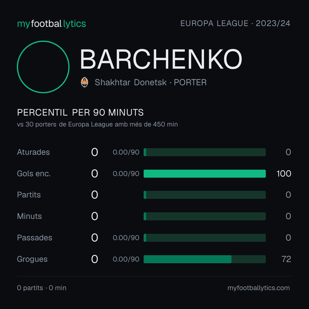Image resolution: width=309 pixels, height=309 pixels.
Task: Open the myfootballytics.com link in footer
Action: click(x=259, y=288)
